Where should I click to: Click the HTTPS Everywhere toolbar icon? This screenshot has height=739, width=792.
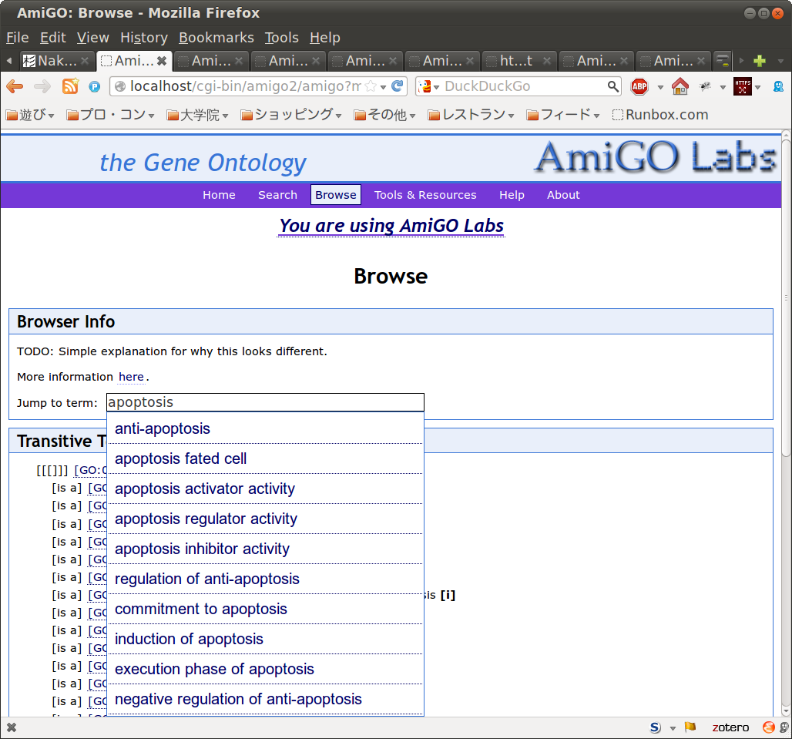click(742, 86)
